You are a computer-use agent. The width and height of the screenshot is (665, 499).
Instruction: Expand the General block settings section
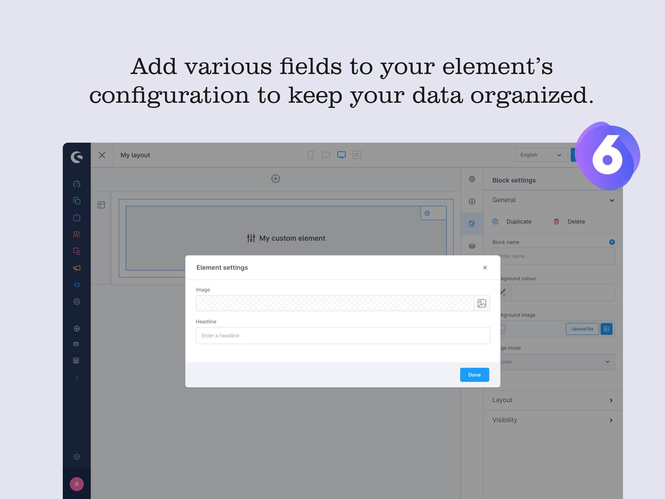[552, 200]
